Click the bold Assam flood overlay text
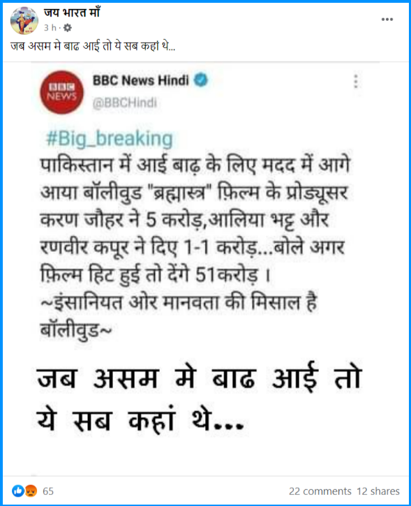The height and width of the screenshot is (506, 411). tap(199, 398)
